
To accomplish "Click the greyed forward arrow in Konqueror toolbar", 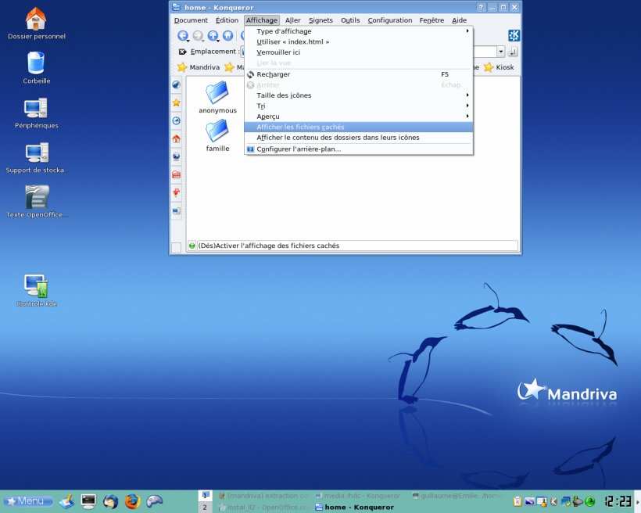I will click(198, 36).
